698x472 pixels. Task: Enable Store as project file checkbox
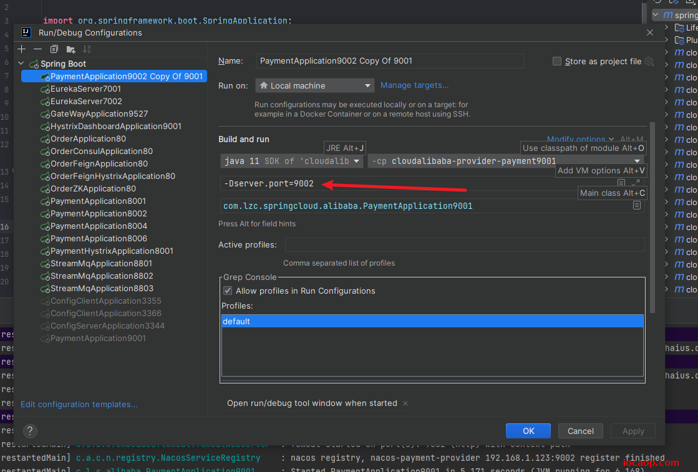[x=557, y=61]
